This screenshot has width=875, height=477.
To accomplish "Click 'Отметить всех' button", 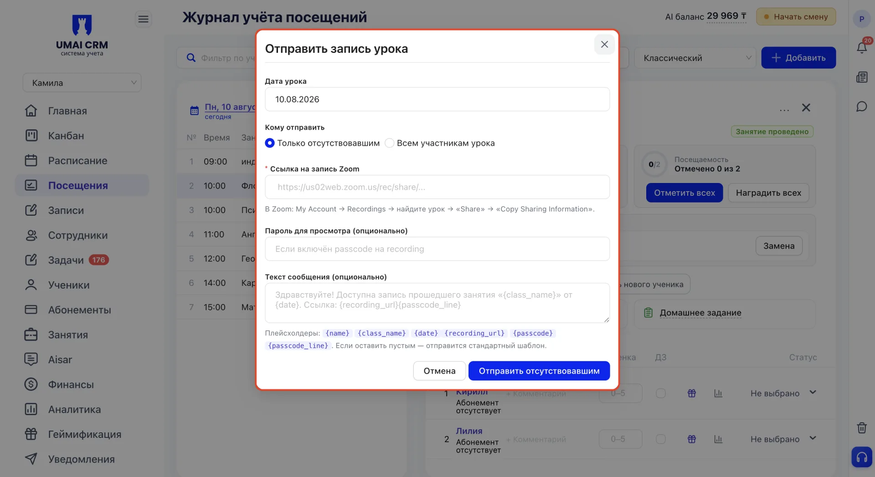I will click(685, 193).
